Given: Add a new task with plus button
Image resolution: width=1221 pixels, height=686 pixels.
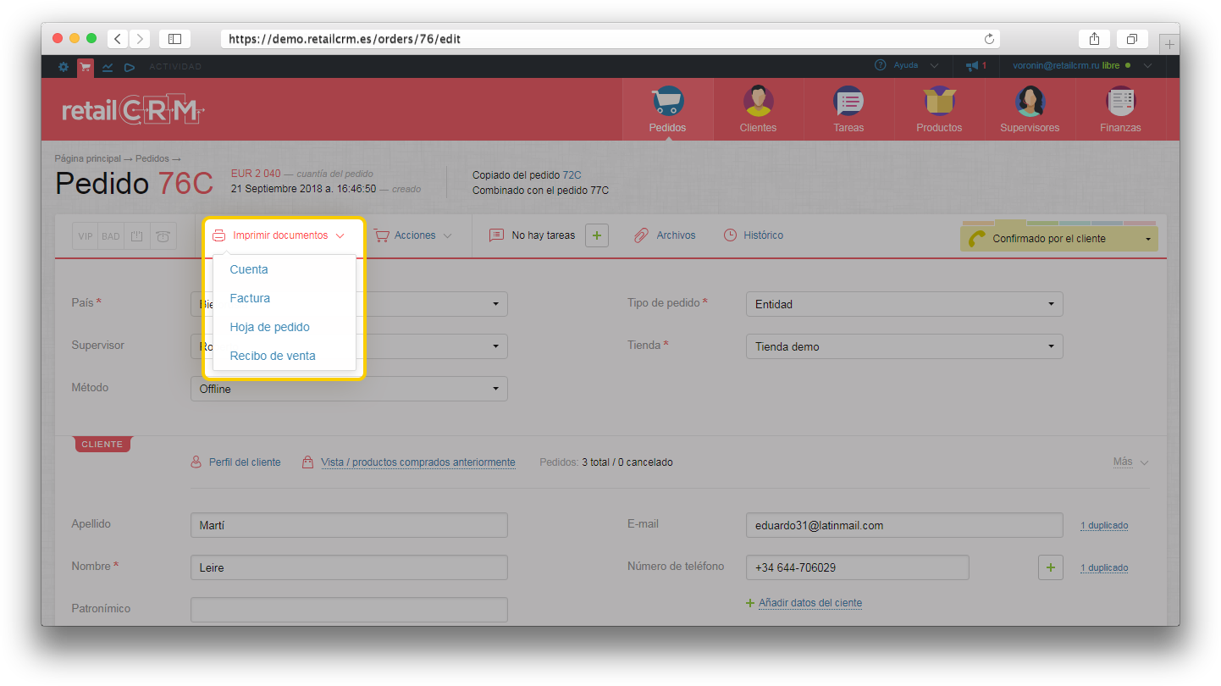Looking at the screenshot, I should pyautogui.click(x=597, y=235).
